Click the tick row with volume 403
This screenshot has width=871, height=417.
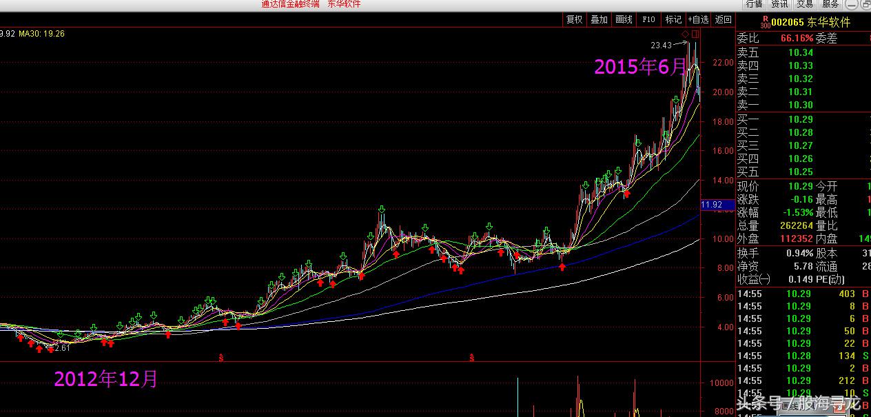pos(804,294)
